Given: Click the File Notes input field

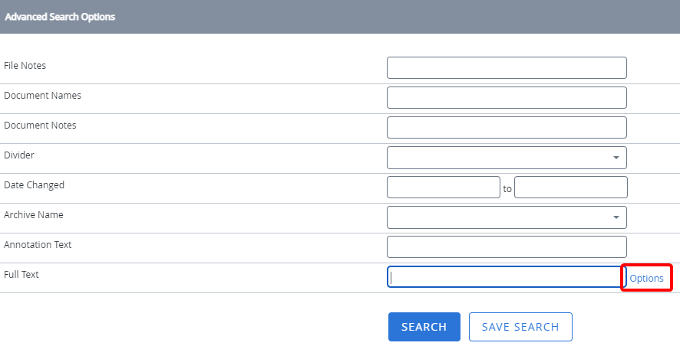Looking at the screenshot, I should (x=507, y=68).
